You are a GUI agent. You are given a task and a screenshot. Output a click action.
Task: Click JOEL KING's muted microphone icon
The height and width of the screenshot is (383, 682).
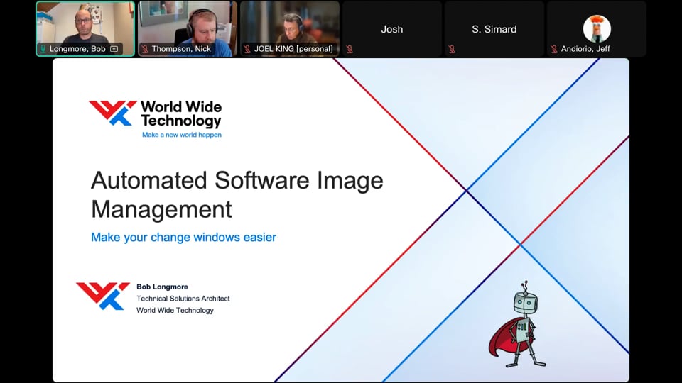tap(247, 49)
